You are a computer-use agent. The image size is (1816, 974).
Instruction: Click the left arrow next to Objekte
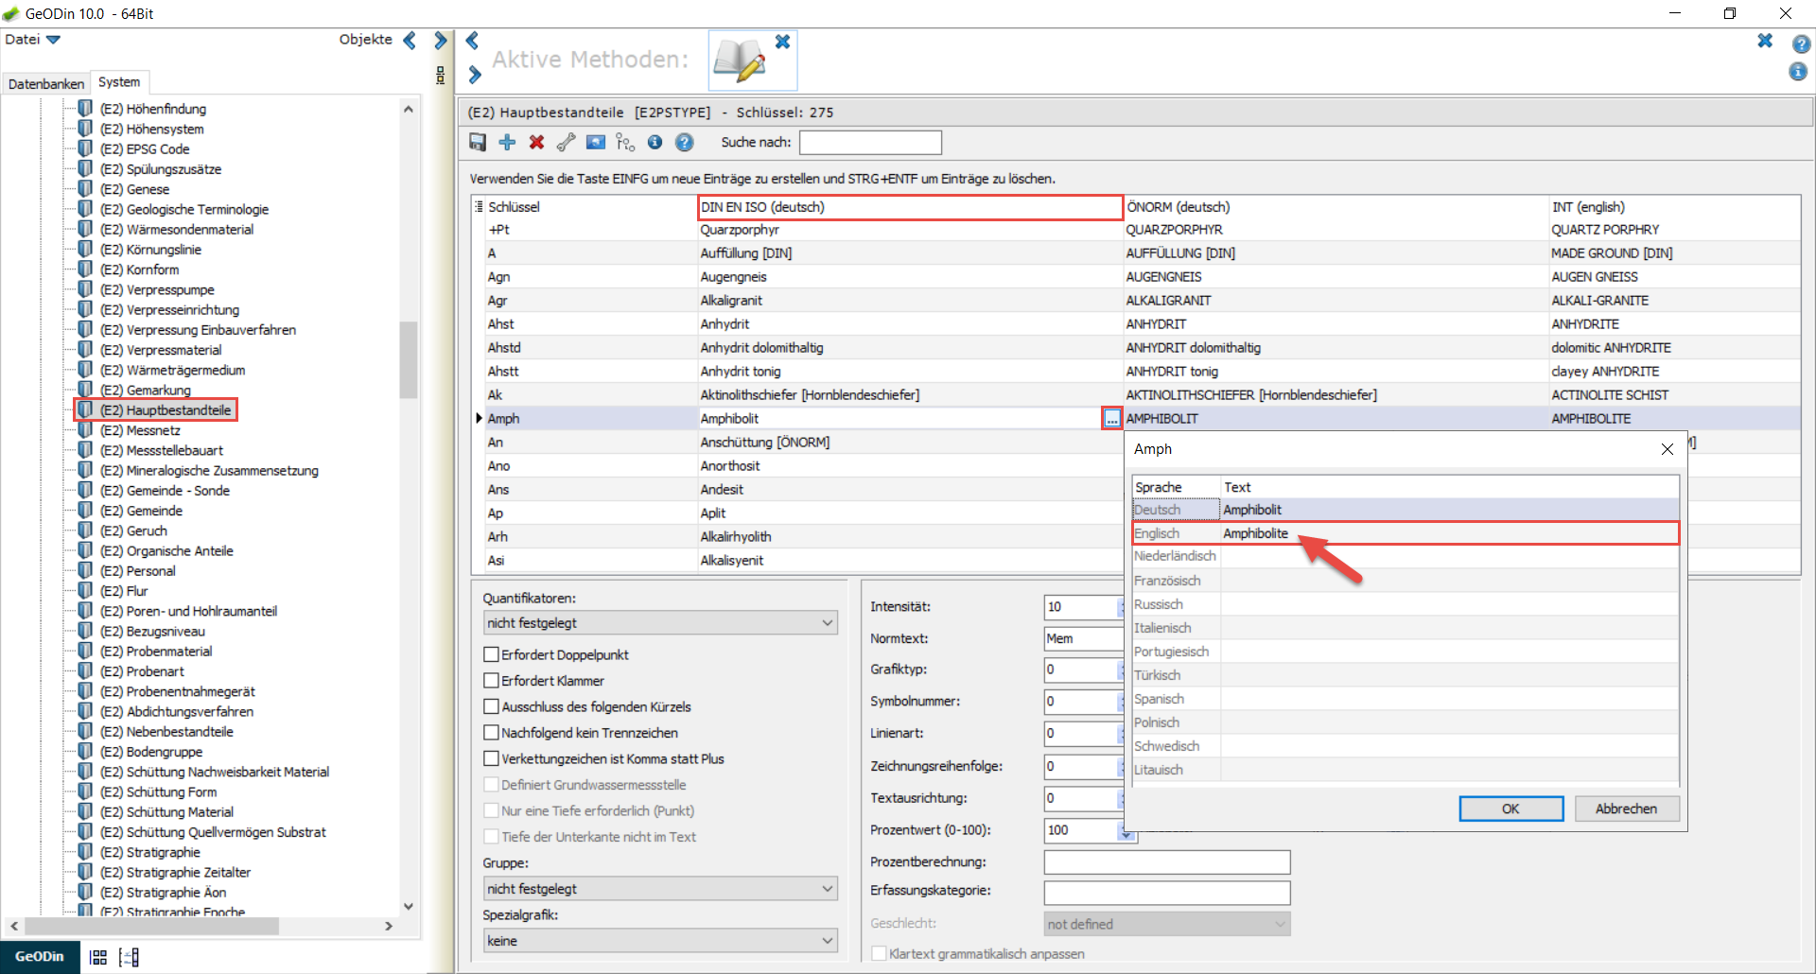pos(410,40)
